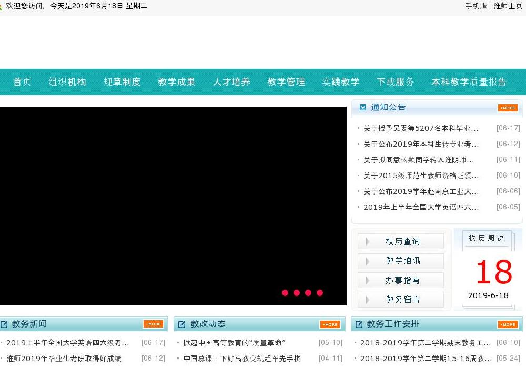Open 组织机构 navigation menu
Screen dimensions: 526x368
(x=67, y=82)
